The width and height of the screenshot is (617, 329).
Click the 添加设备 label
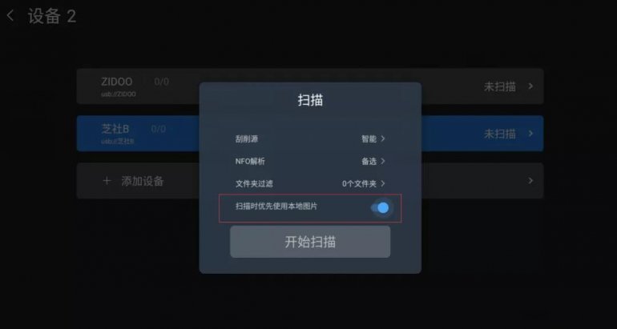[x=142, y=181]
